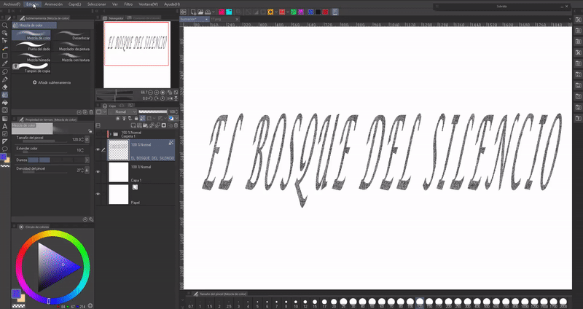Select the Eyedropper tool
The image size is (583, 309).
pos(5,63)
